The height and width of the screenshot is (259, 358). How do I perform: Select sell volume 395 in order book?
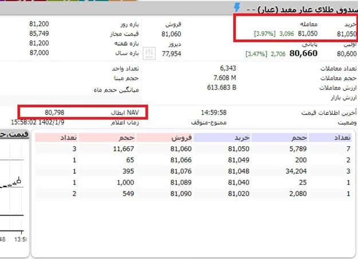point(128,171)
